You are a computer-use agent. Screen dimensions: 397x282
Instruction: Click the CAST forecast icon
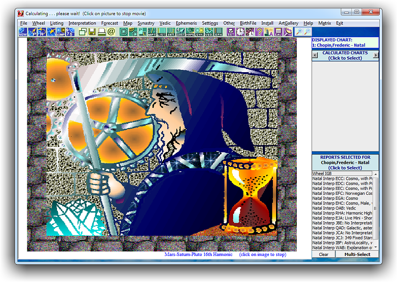point(181,32)
